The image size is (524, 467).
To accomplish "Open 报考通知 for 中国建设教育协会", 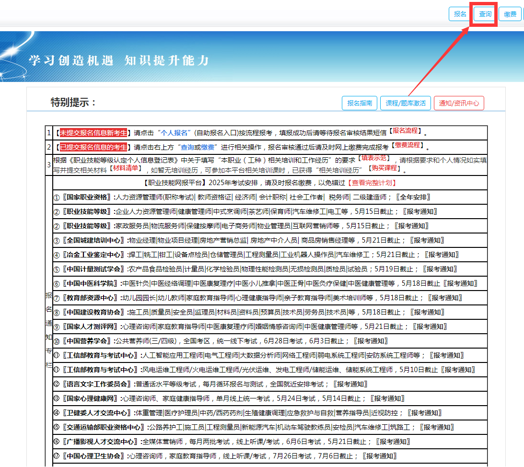I will point(428,312).
